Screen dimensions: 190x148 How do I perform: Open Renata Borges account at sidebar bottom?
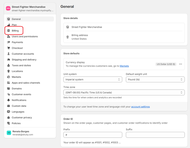point(30,133)
